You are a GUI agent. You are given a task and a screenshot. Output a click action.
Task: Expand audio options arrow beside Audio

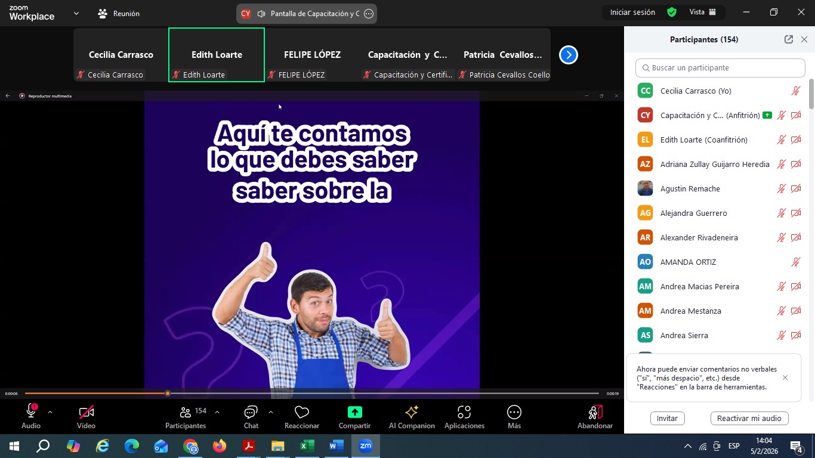(x=50, y=412)
